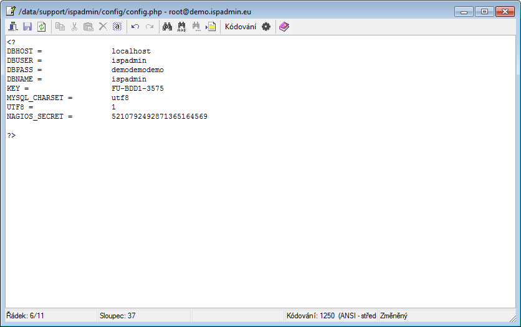Image resolution: width=521 pixels, height=327 pixels.
Task: Click the secret number 5210792492871365164569
Action: 160,117
